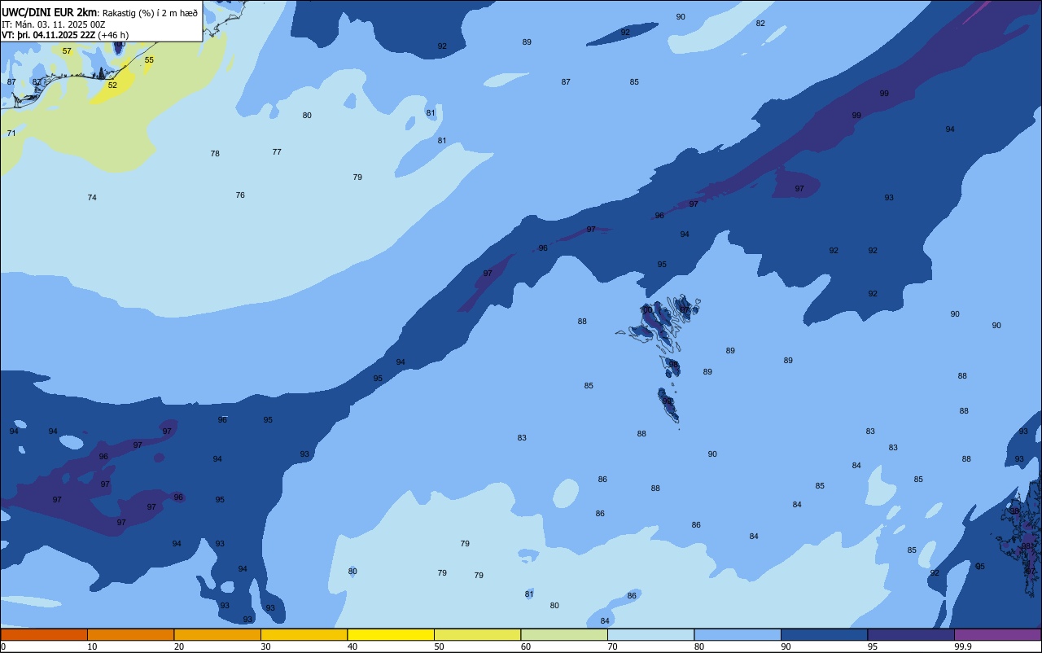Click the 40–50 bright yellow legend swatch

coord(391,634)
